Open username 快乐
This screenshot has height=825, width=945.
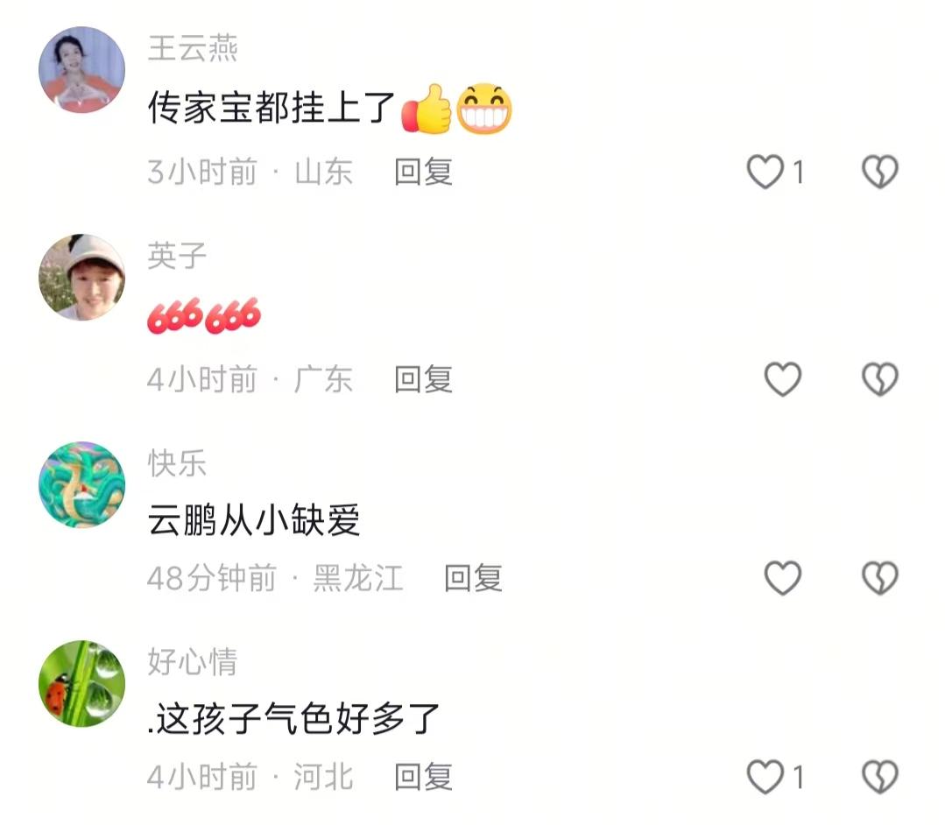click(x=177, y=463)
